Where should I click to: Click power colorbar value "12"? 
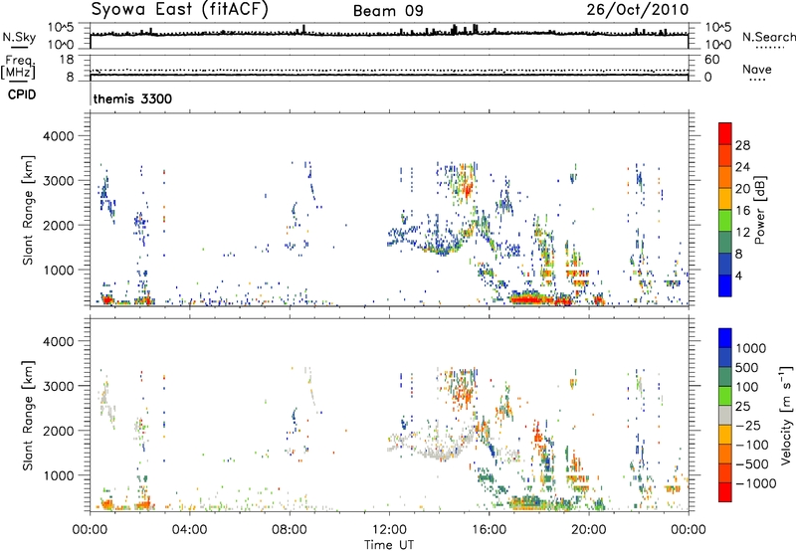[x=742, y=233]
